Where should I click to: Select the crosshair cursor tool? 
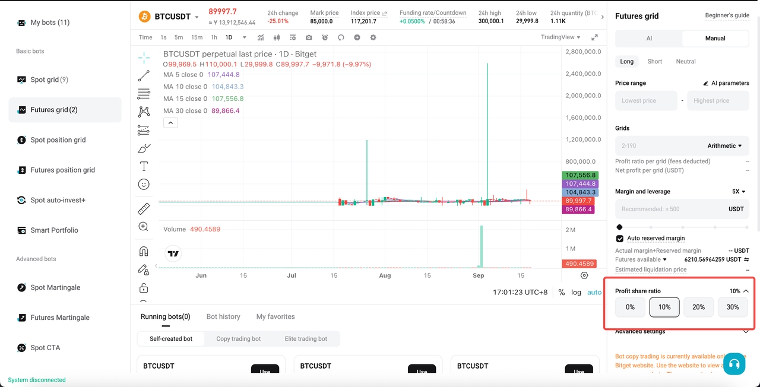point(144,58)
